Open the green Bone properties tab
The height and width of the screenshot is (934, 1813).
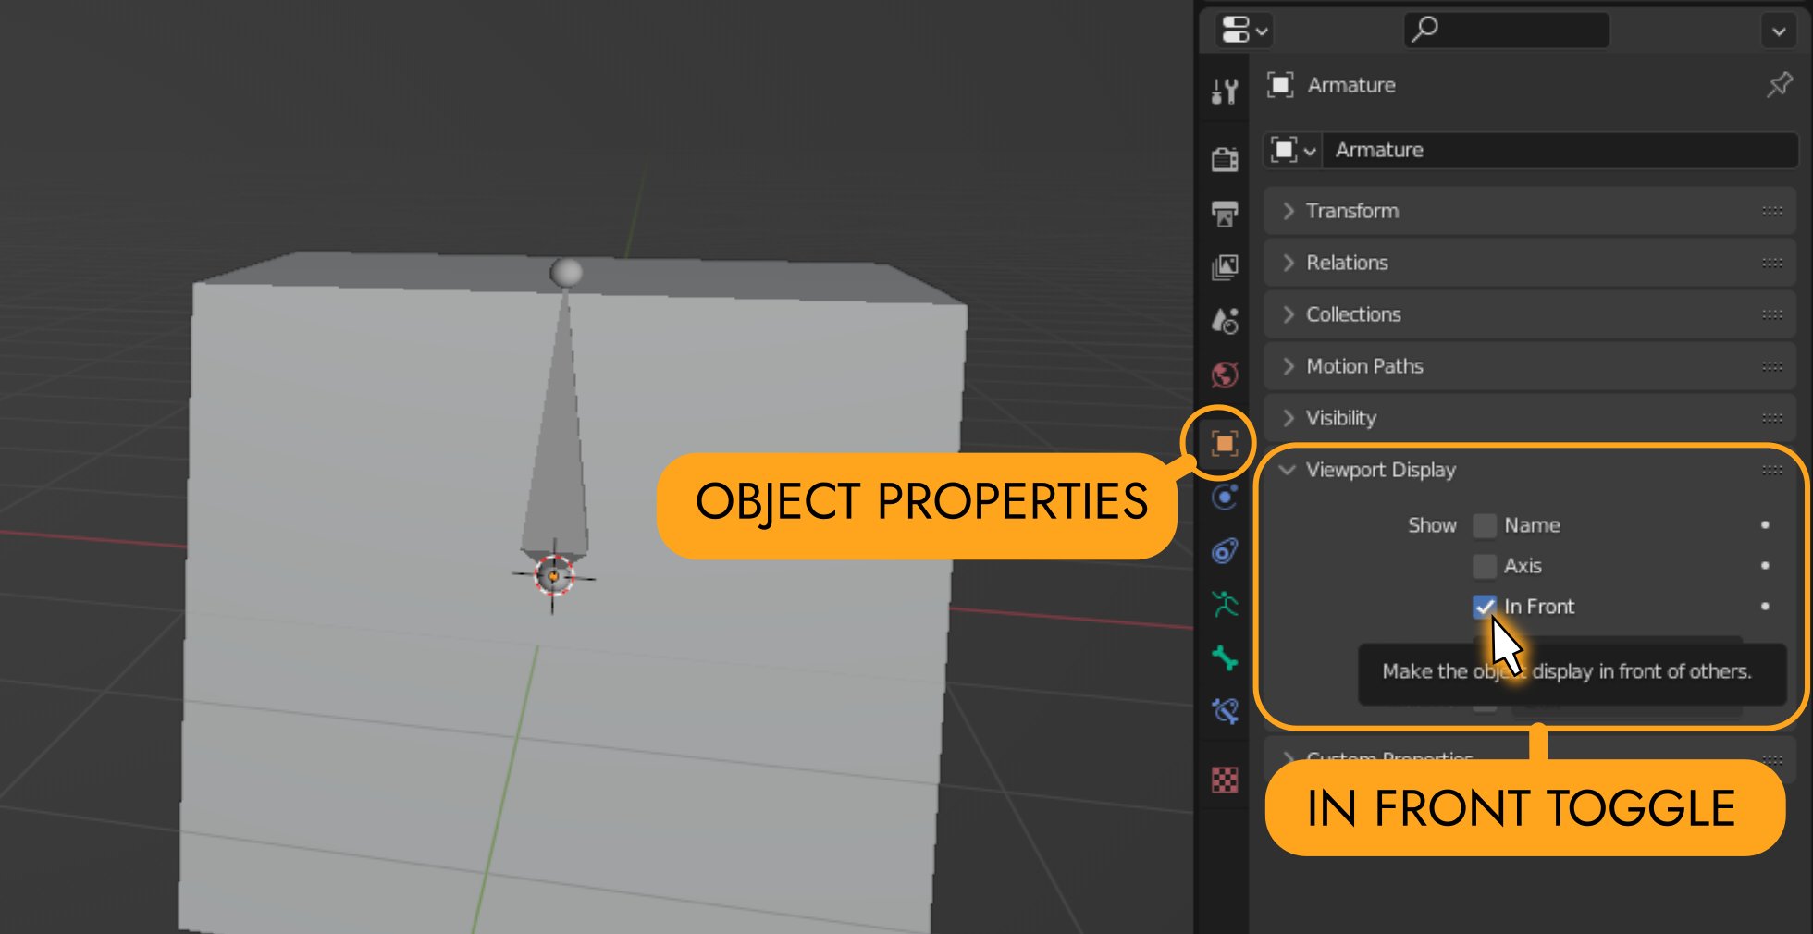coord(1225,657)
